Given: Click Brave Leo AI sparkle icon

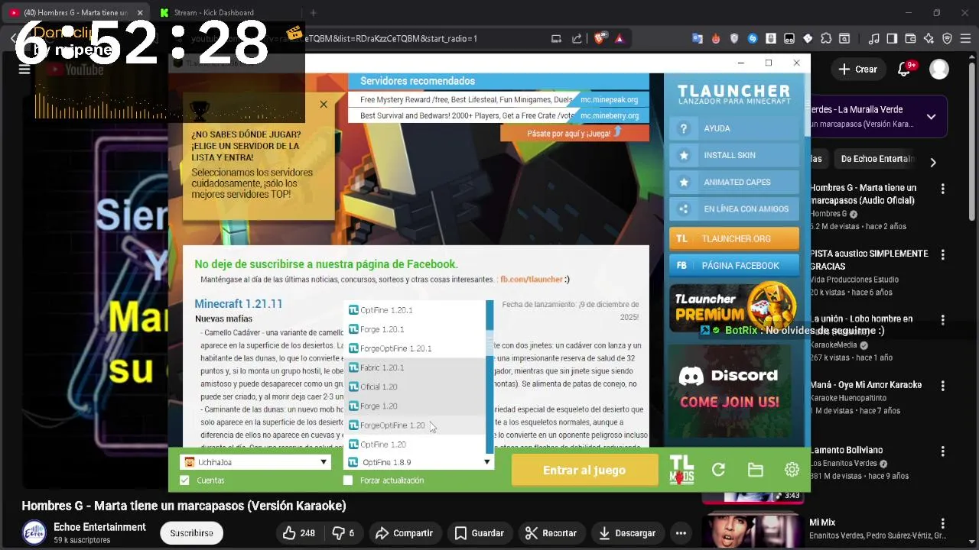Looking at the screenshot, I should tap(929, 38).
